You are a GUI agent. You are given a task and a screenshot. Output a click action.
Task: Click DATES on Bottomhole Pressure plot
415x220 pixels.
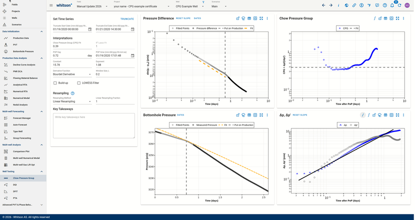pyautogui.click(x=180, y=115)
